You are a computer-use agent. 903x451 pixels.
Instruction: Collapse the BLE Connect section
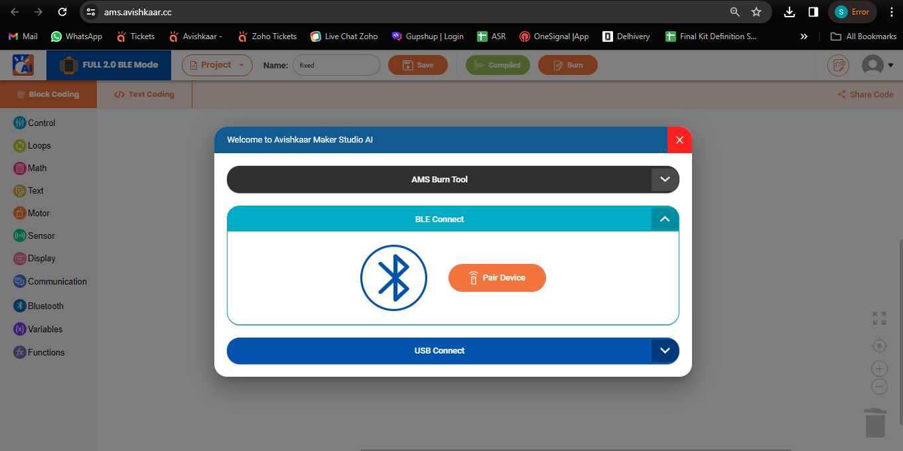click(x=665, y=219)
